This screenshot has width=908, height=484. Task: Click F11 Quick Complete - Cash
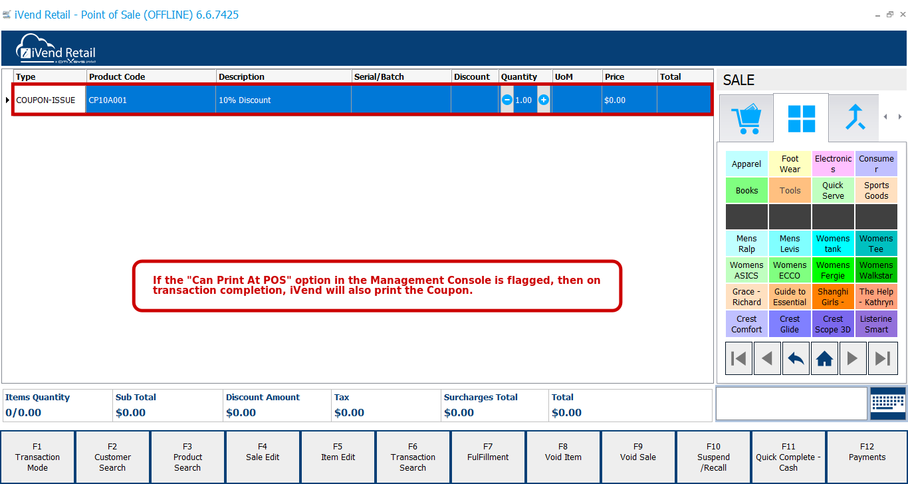coord(788,457)
